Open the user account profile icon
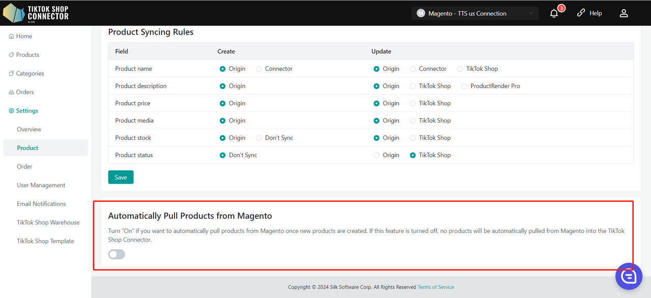 tap(624, 13)
